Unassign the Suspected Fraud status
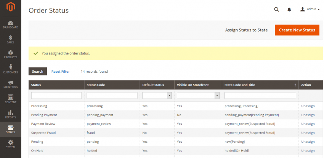 308,133
